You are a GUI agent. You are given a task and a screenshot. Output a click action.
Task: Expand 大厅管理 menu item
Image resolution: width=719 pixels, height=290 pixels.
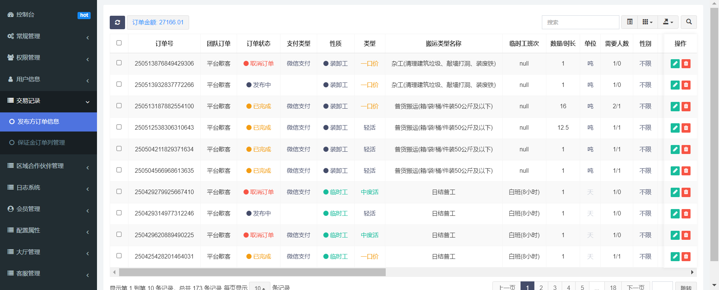(48, 252)
